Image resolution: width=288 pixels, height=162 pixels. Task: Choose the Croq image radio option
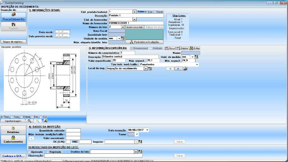pyautogui.click(x=11, y=117)
